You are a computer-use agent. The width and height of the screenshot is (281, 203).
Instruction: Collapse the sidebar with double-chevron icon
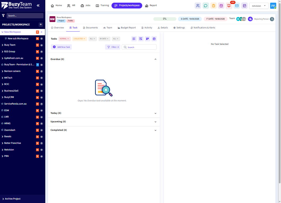38,5
